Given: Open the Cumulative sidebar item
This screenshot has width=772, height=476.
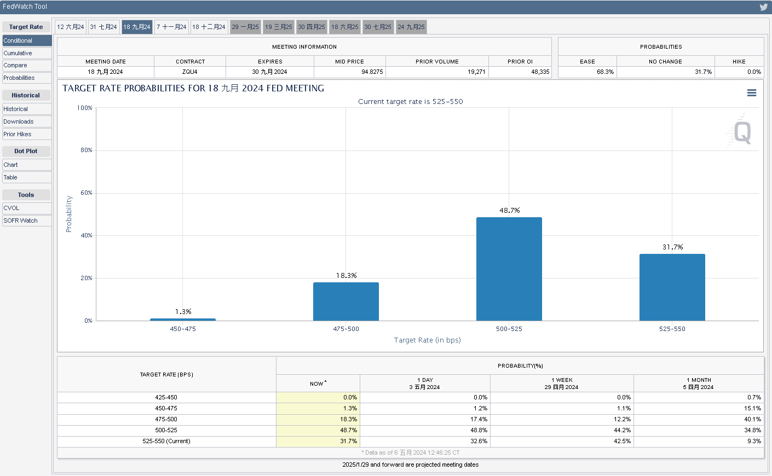Looking at the screenshot, I should tap(27, 53).
